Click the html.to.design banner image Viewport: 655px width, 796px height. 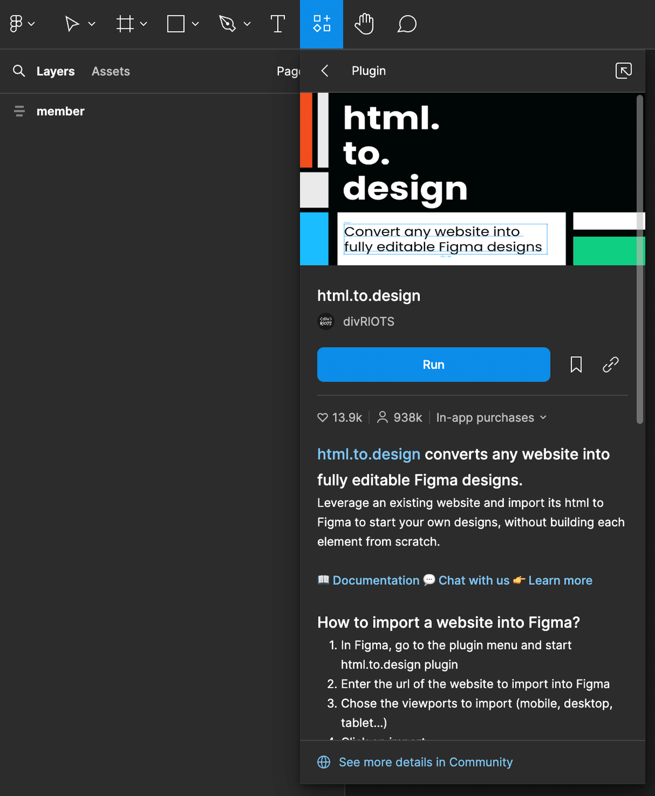(473, 179)
